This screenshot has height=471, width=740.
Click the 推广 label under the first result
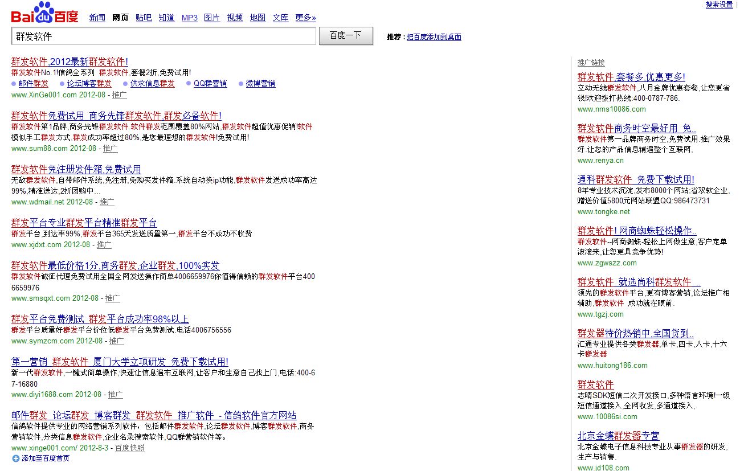point(119,95)
